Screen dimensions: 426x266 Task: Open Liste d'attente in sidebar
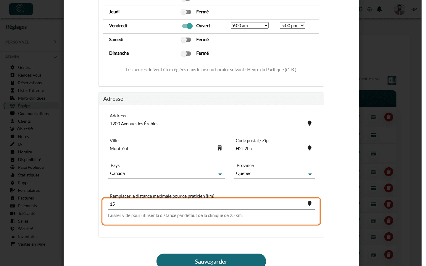(31, 90)
